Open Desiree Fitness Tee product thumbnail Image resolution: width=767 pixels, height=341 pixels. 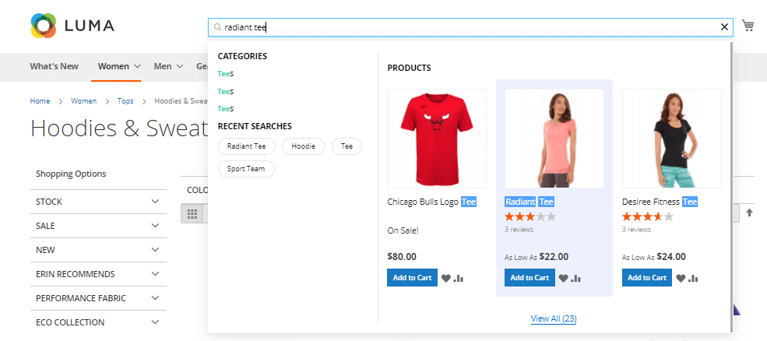point(671,139)
